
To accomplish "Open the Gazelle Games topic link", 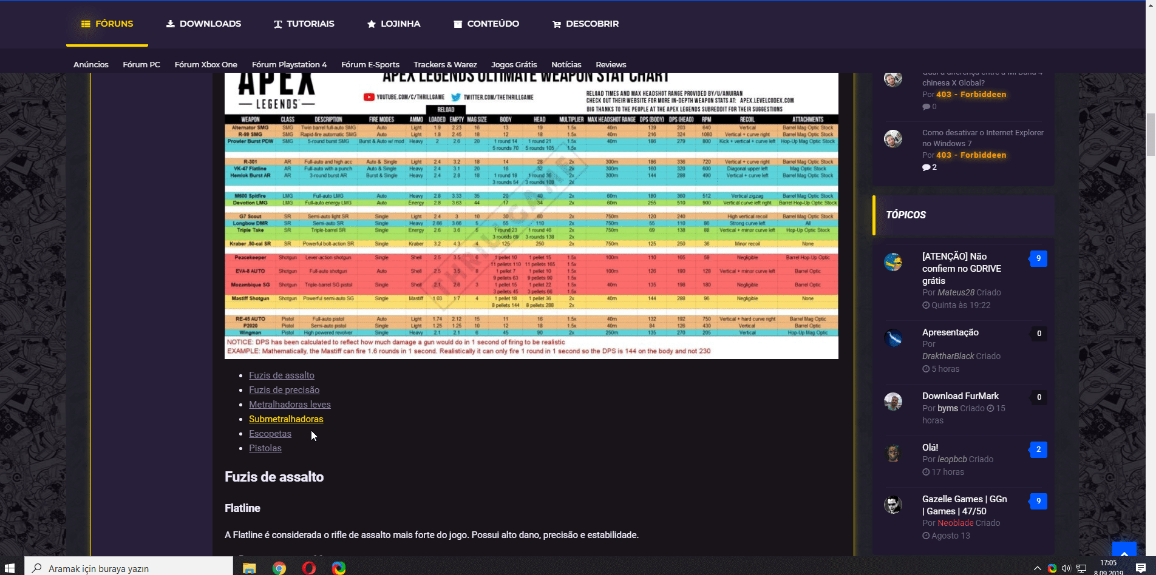I will coord(964,505).
